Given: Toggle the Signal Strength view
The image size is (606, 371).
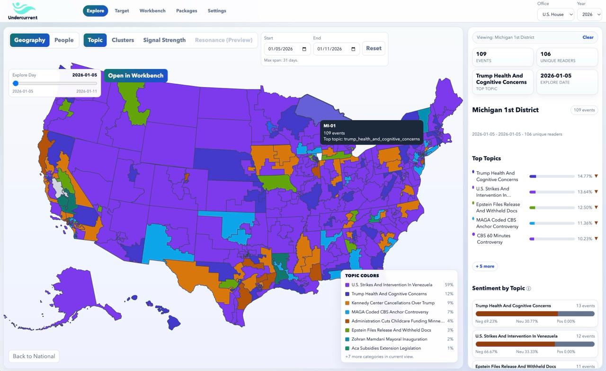Looking at the screenshot, I should click(x=164, y=40).
